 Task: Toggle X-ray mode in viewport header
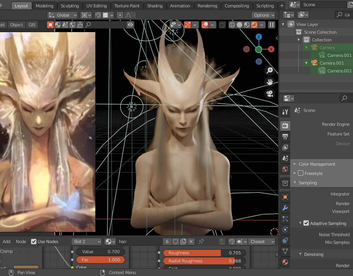click(x=222, y=25)
